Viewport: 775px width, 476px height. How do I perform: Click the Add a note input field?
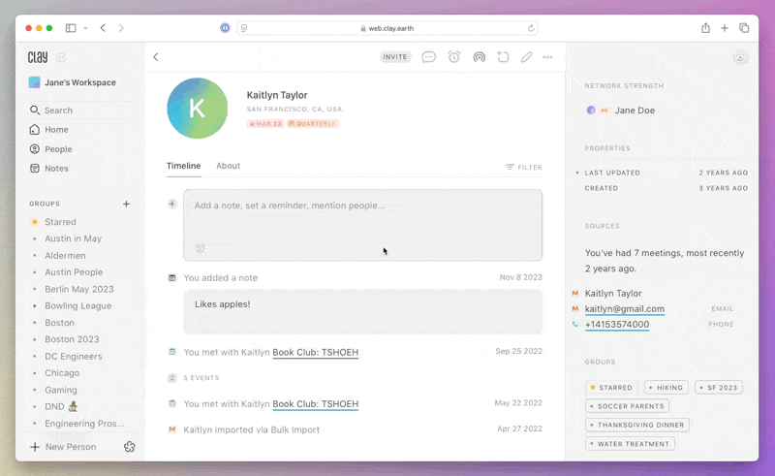362,206
